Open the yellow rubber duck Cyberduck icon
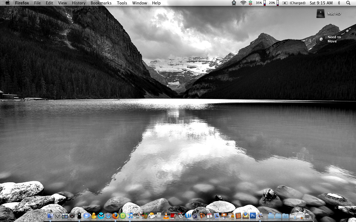The image size is (356, 222). point(94,216)
